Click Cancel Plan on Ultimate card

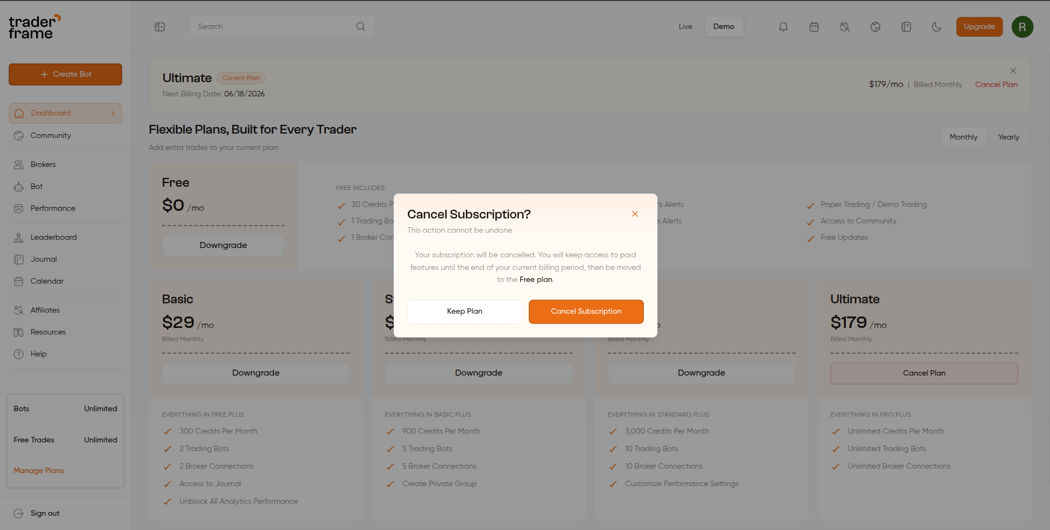(924, 373)
